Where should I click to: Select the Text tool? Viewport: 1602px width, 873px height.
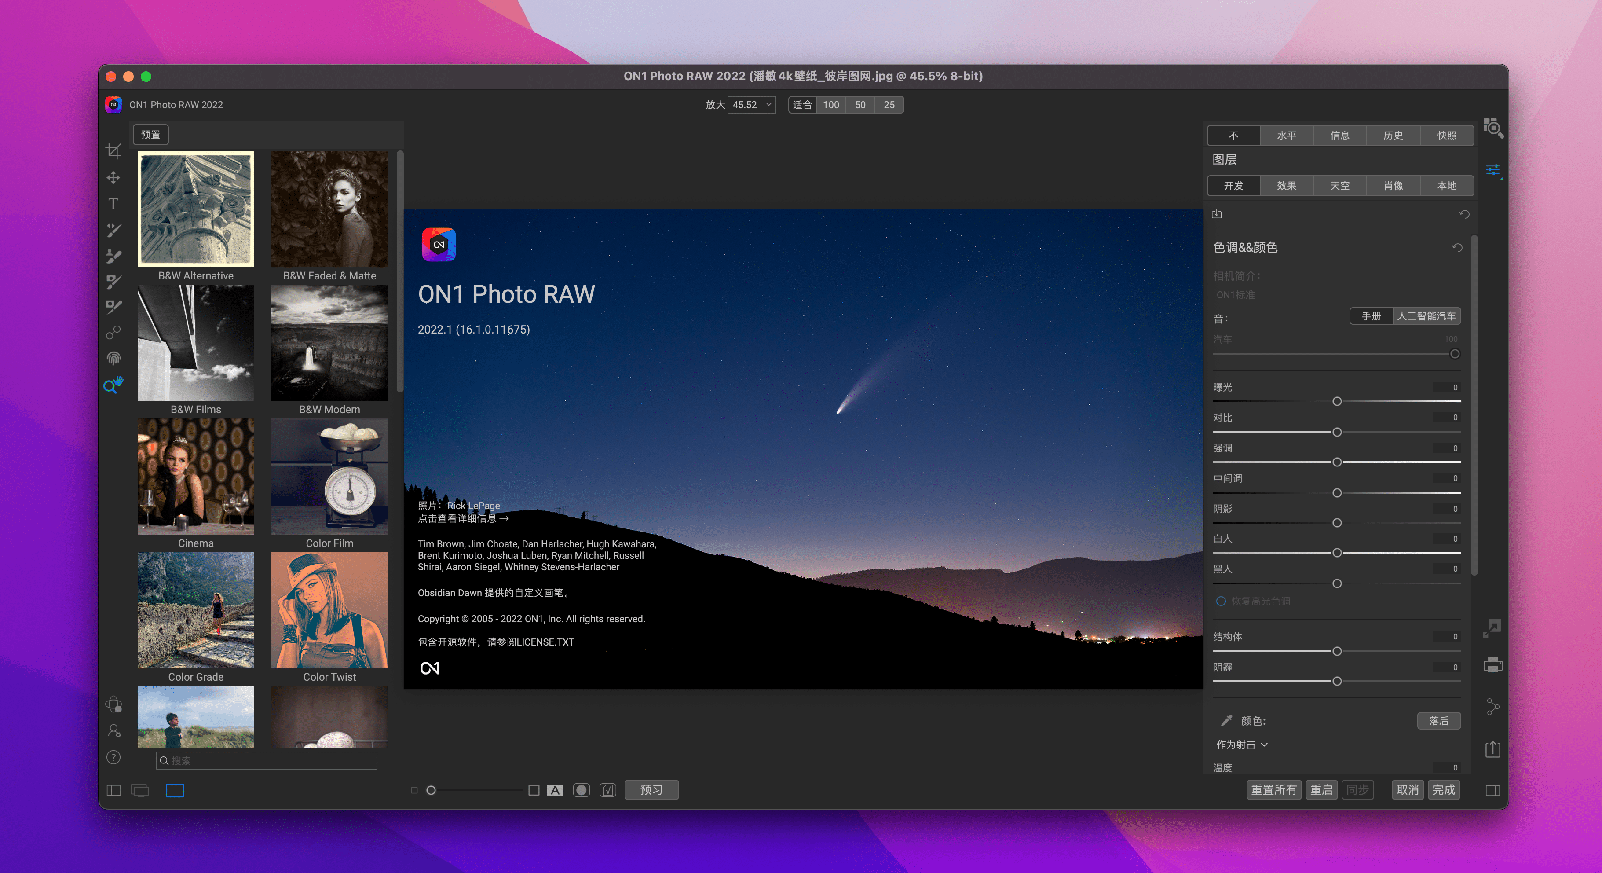tap(113, 204)
